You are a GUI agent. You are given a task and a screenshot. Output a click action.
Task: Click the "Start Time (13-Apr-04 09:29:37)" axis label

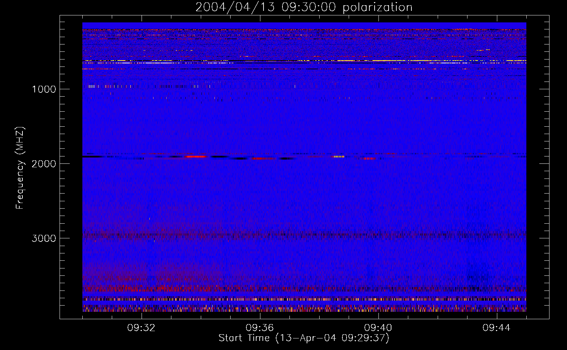click(x=304, y=338)
